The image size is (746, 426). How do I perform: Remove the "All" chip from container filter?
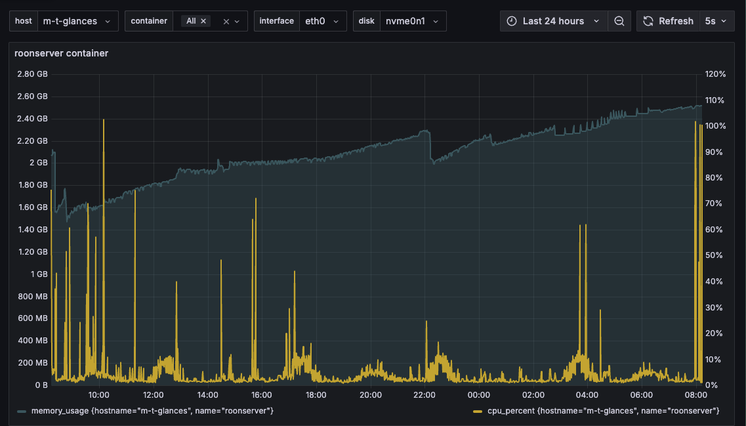coord(203,21)
